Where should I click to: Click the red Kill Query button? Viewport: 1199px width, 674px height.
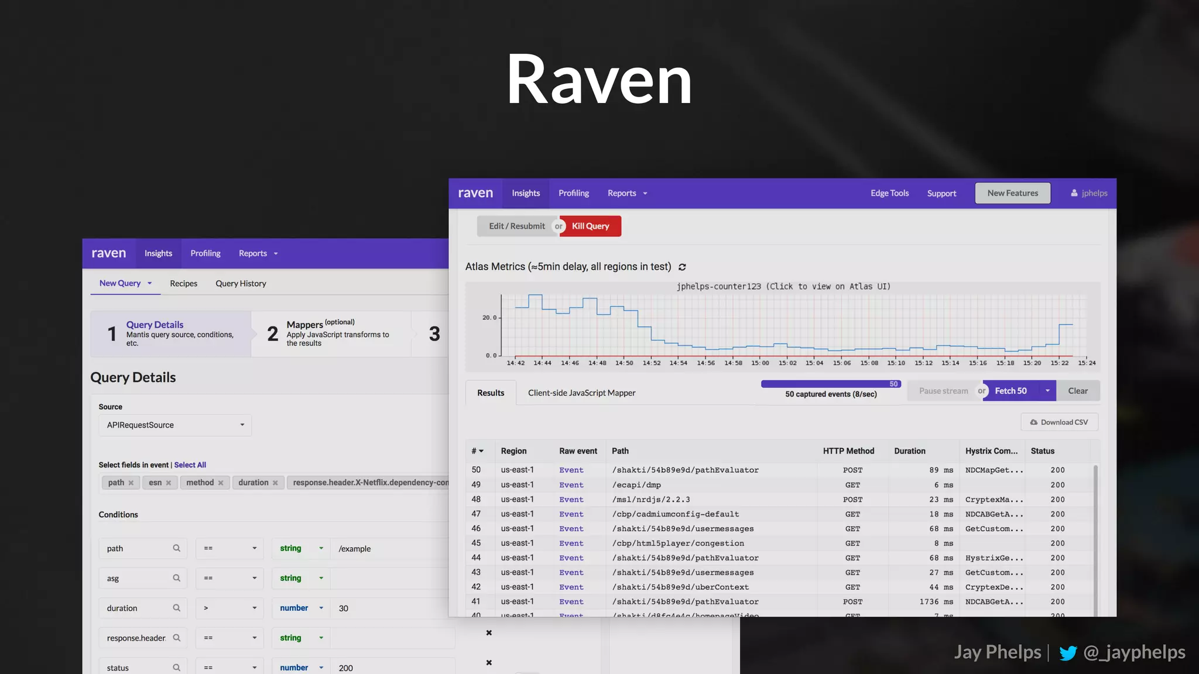tap(591, 226)
